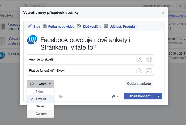Click the 'Zobrazuje se 1 až 3 z 3' text

(158, 6)
